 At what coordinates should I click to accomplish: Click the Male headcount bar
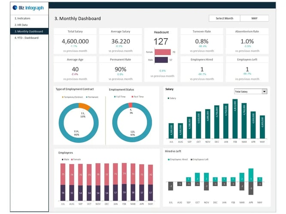[x=161, y=60]
